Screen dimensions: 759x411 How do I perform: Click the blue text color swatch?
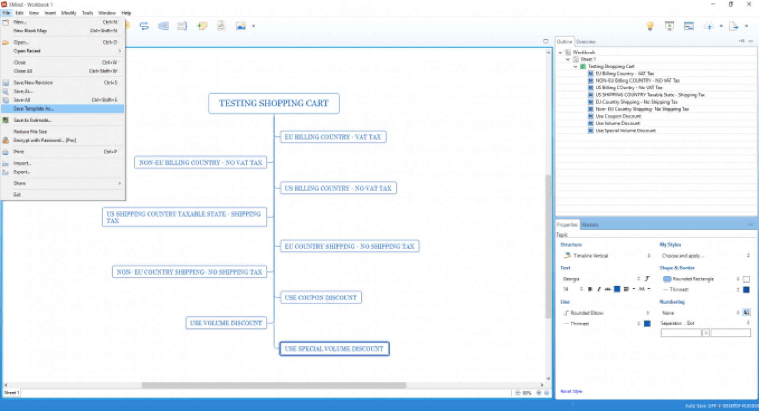click(x=617, y=289)
